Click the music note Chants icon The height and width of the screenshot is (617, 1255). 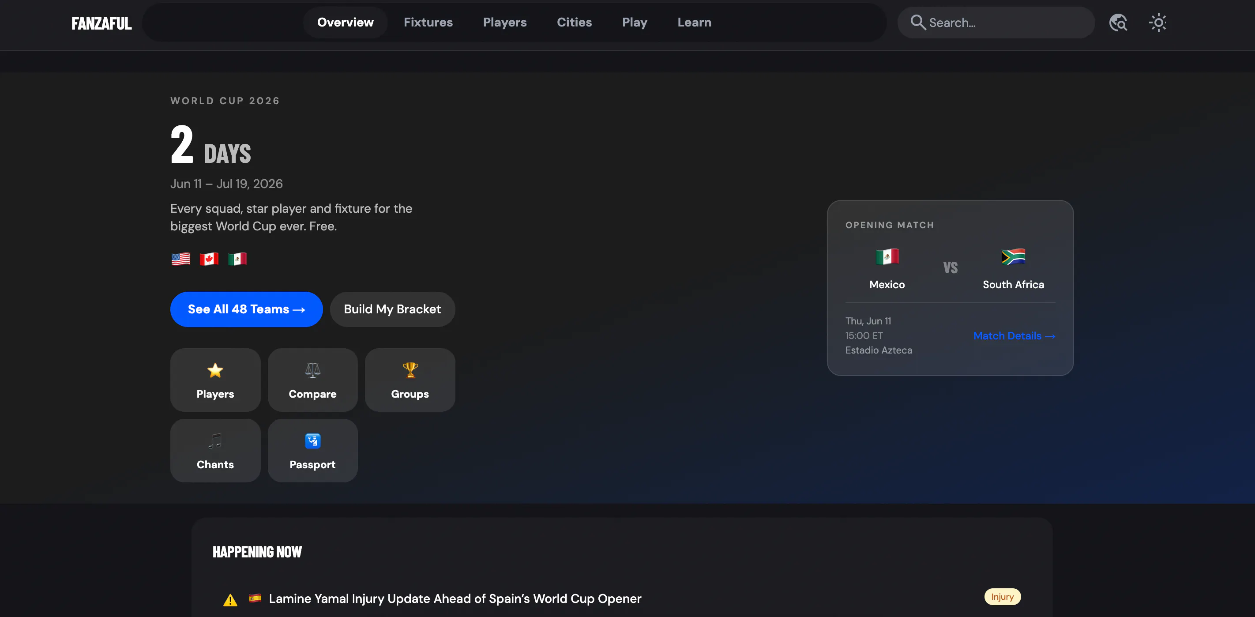215,441
